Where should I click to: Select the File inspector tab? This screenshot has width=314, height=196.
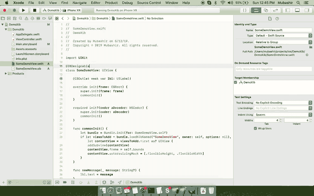pyautogui.click(x=270, y=19)
